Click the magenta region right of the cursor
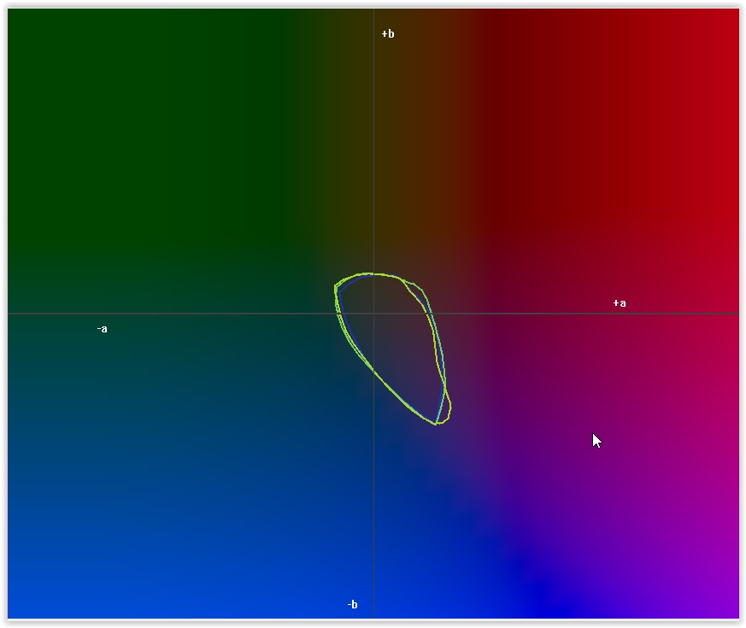This screenshot has height=628, width=746. tap(667, 440)
